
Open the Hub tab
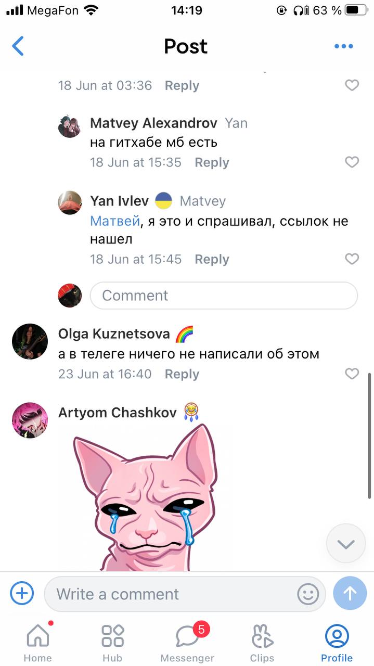click(x=112, y=643)
